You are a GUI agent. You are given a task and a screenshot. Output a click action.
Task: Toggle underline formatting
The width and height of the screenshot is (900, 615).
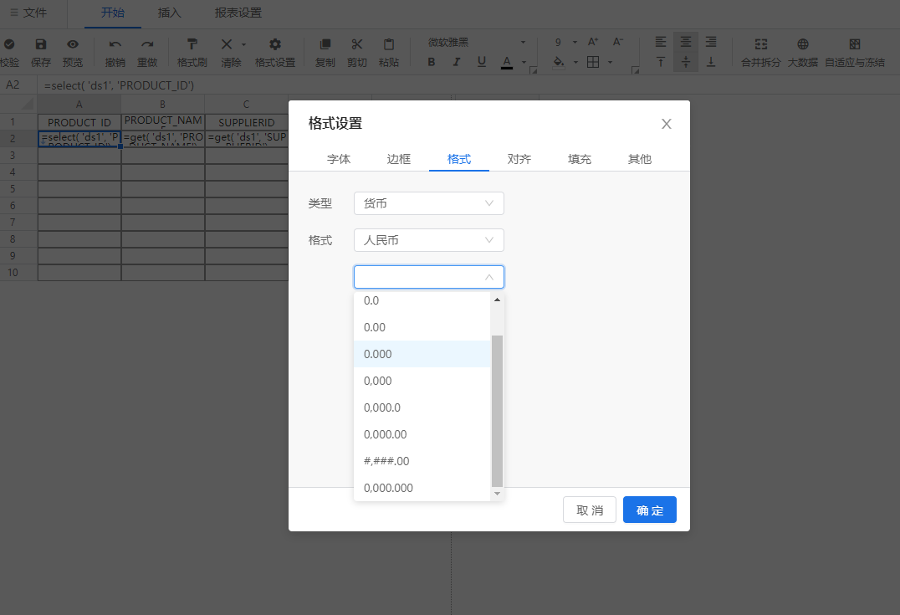point(482,61)
